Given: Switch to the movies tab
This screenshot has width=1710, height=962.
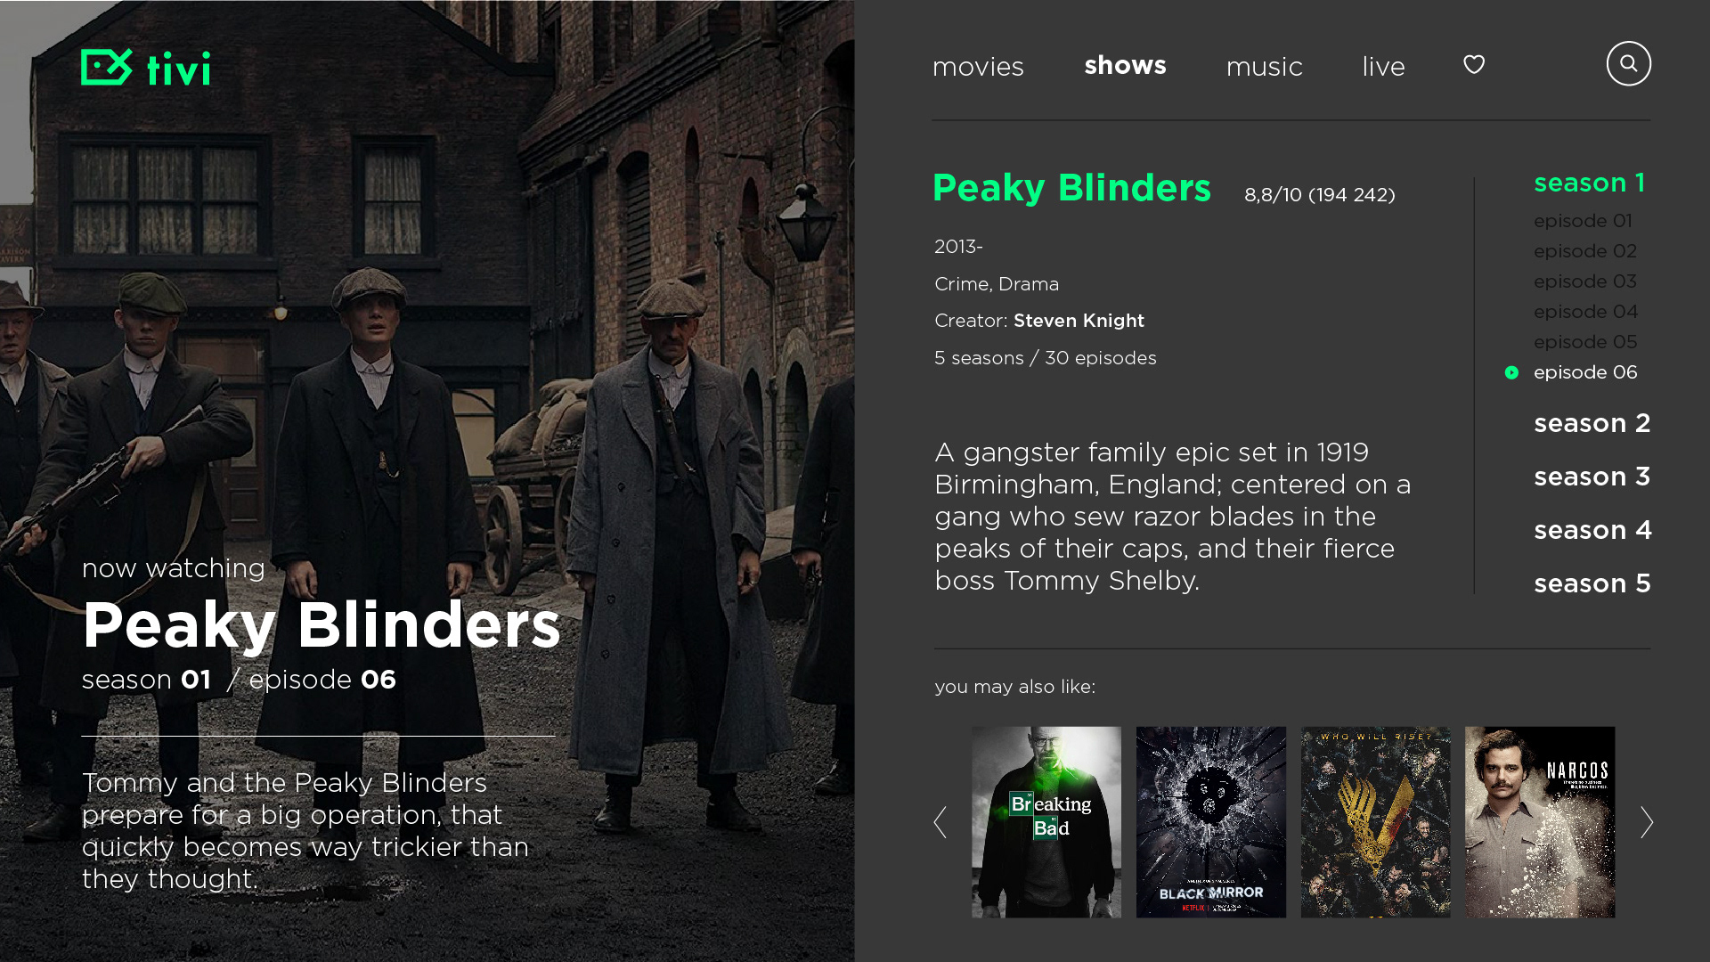Looking at the screenshot, I should tap(978, 67).
